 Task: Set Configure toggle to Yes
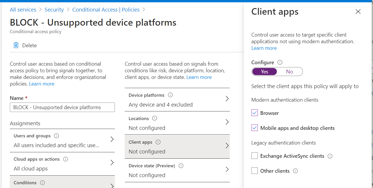pos(264,72)
